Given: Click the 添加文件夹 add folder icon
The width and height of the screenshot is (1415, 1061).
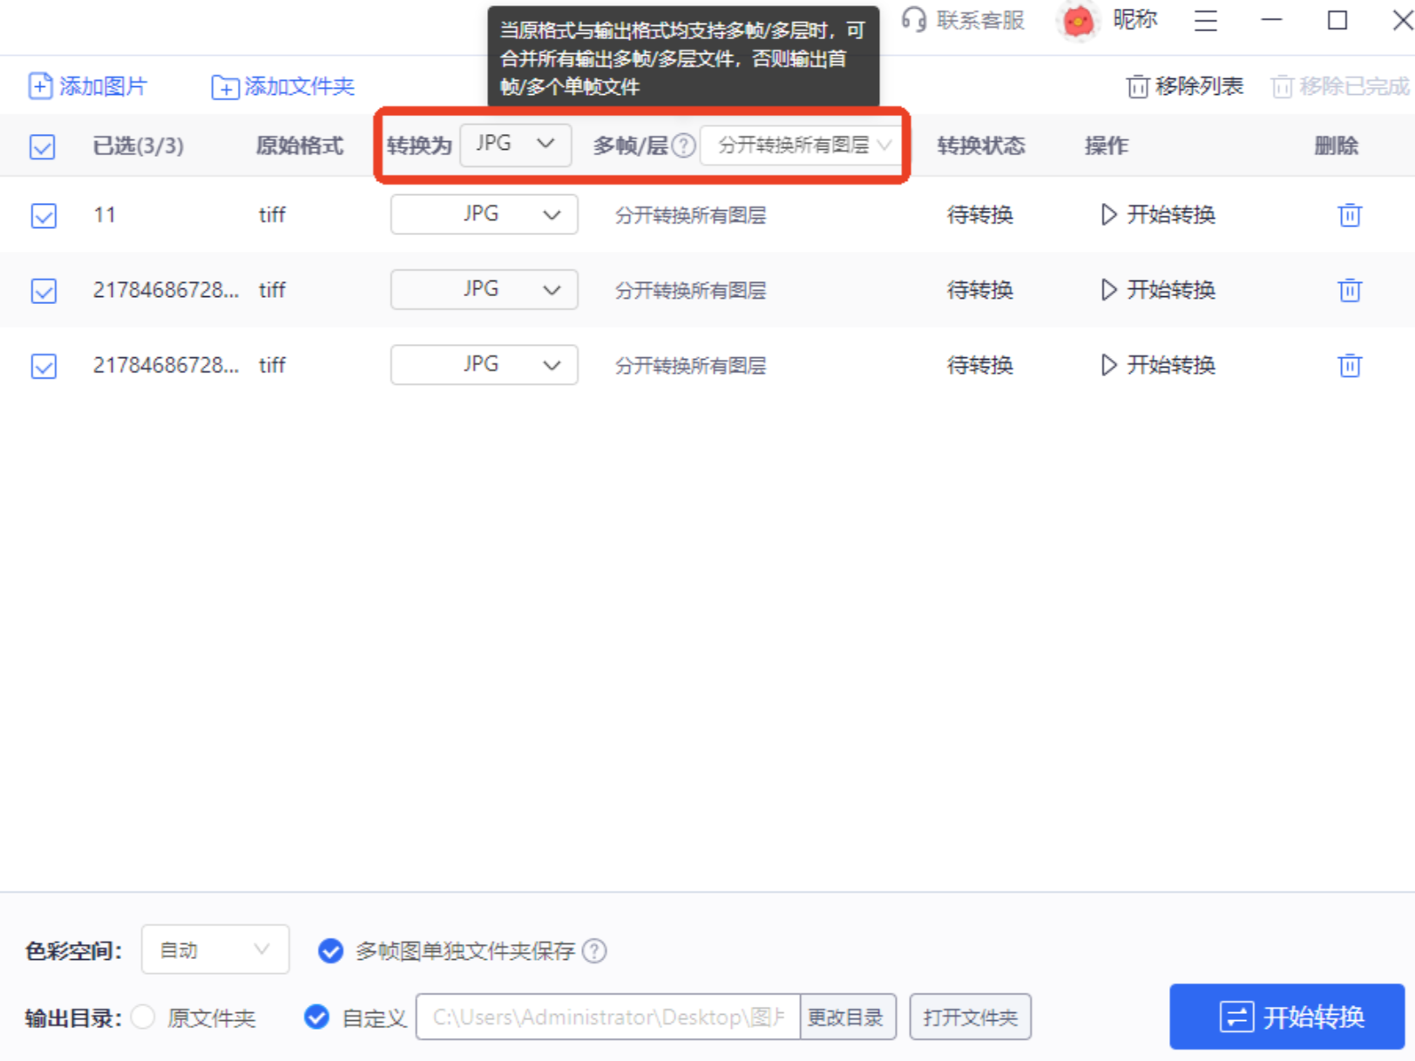Looking at the screenshot, I should tap(225, 87).
